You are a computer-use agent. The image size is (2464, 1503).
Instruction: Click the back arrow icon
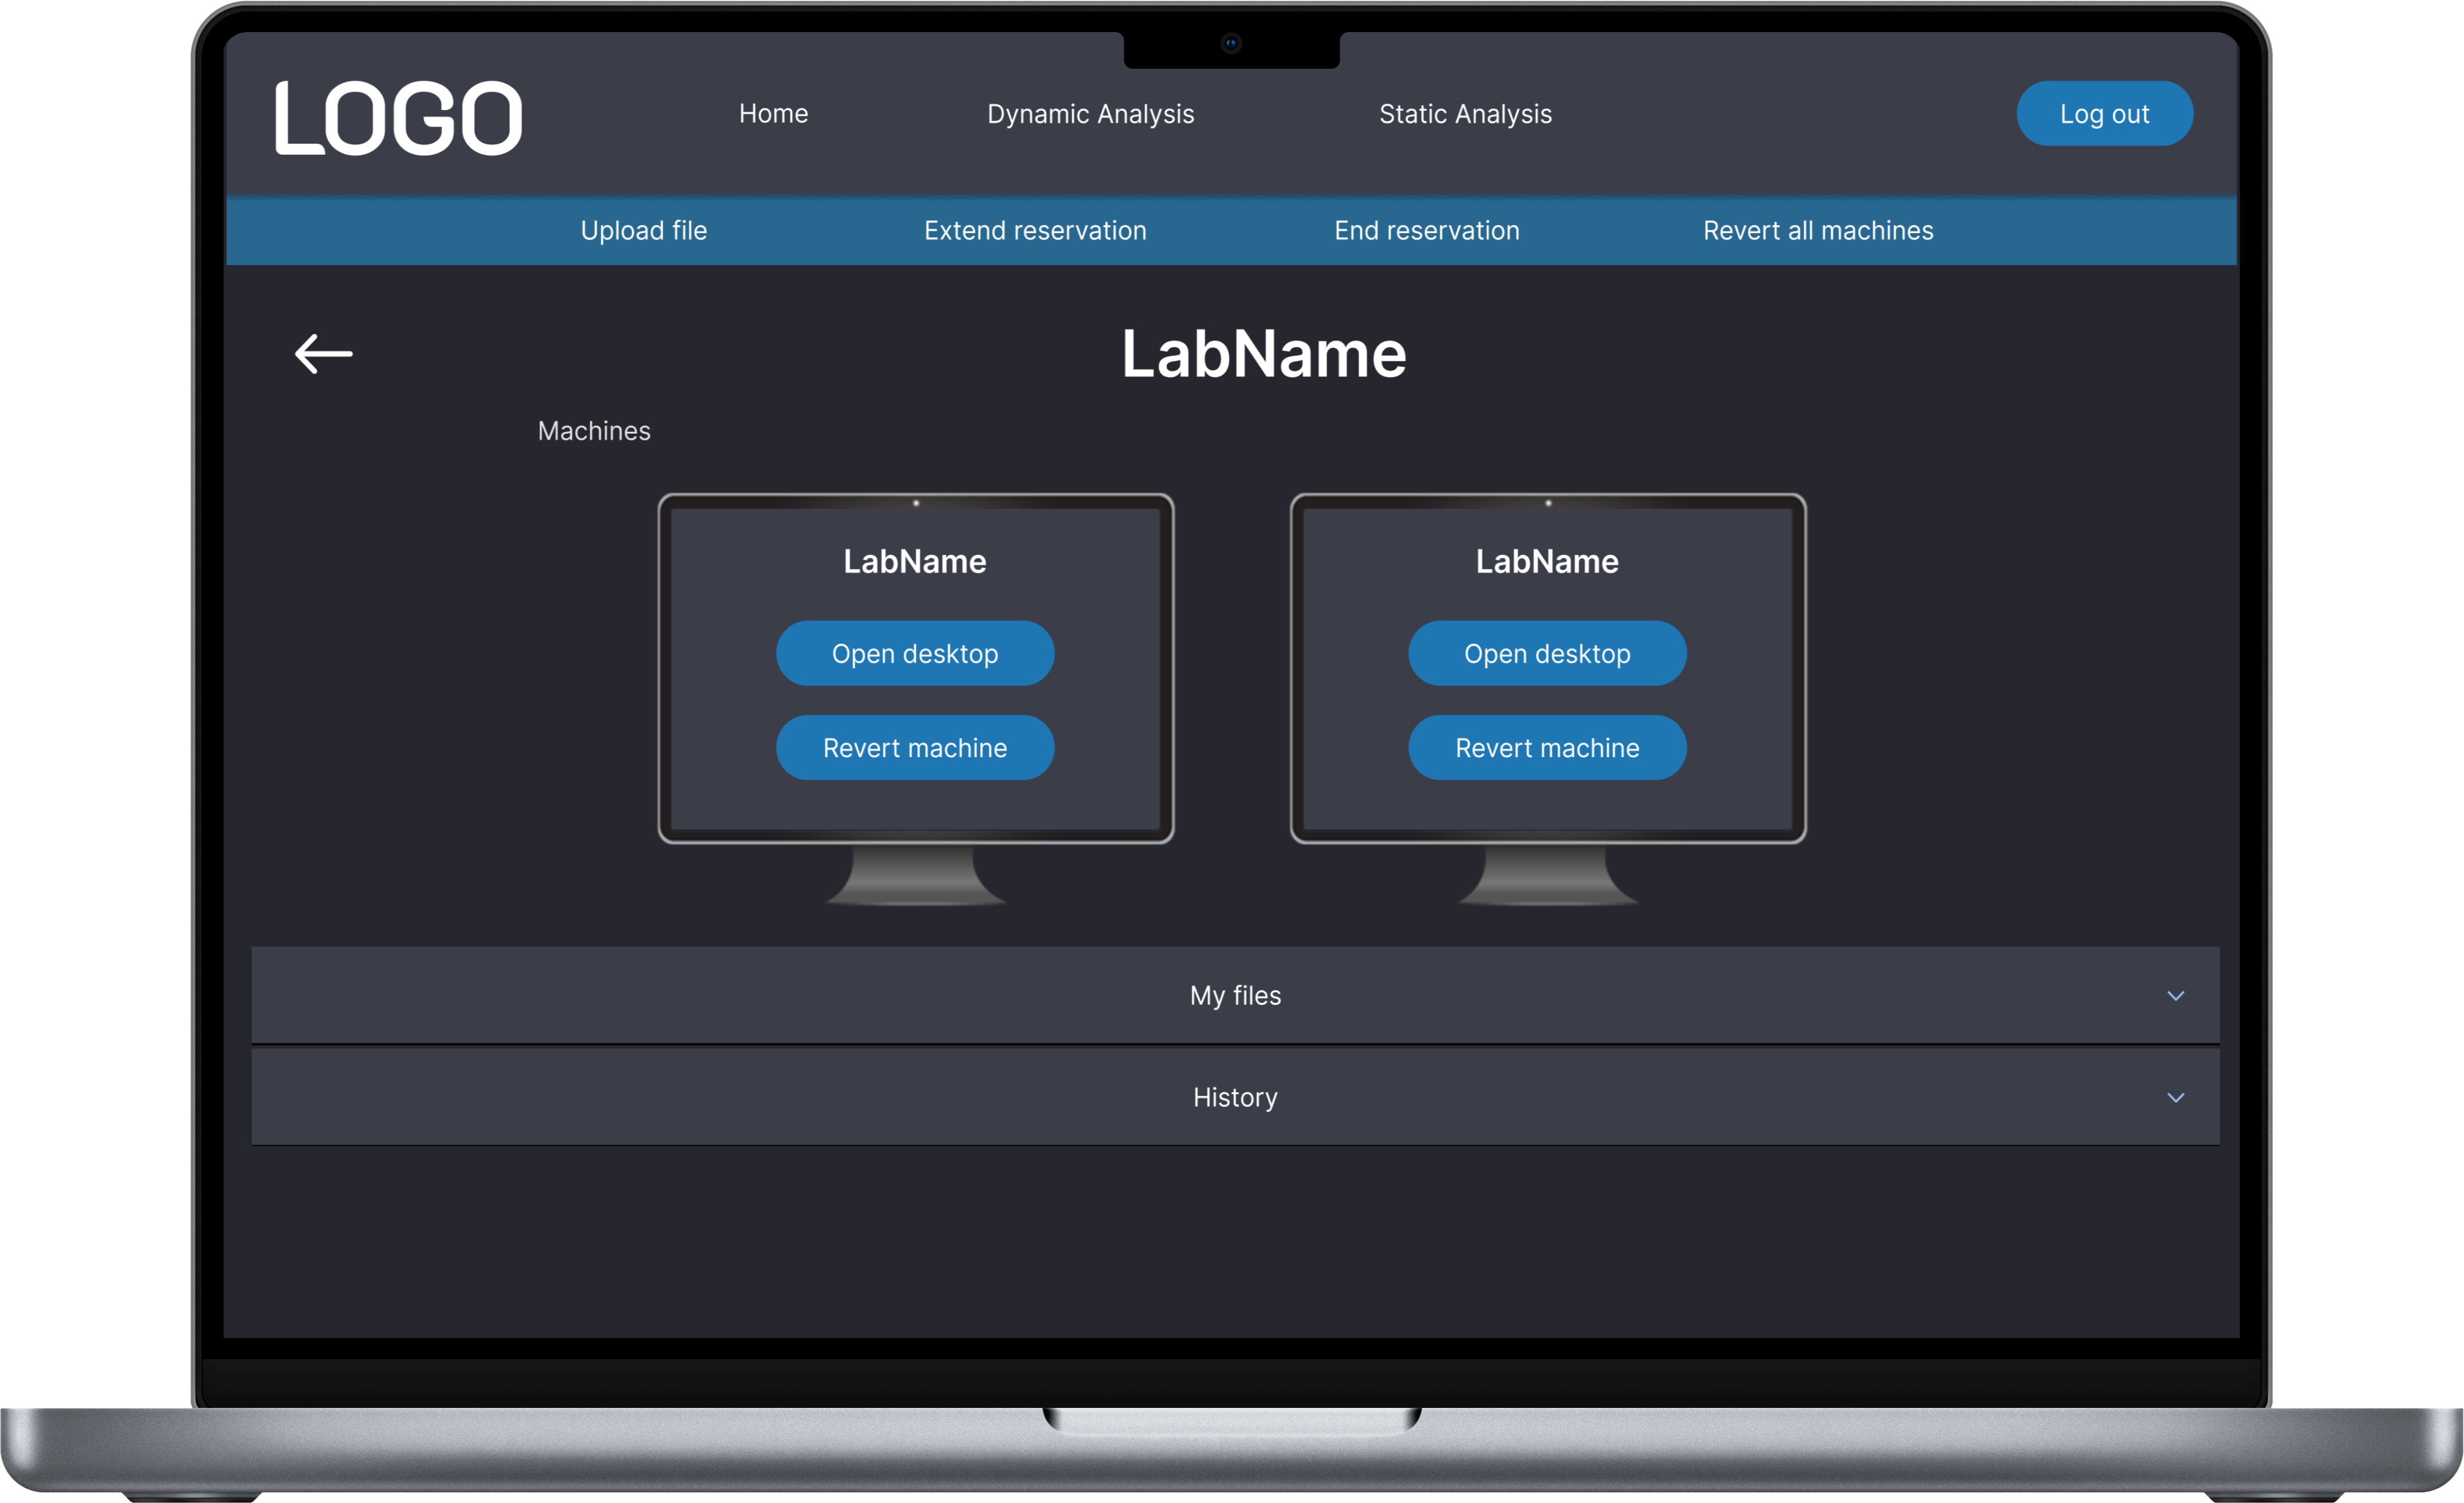(323, 353)
